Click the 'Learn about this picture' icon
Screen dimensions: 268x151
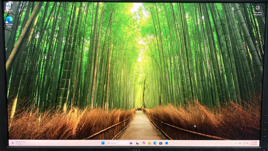(x=258, y=10)
